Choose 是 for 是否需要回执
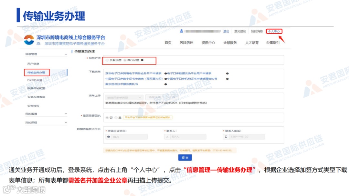 (x=116, y=118)
